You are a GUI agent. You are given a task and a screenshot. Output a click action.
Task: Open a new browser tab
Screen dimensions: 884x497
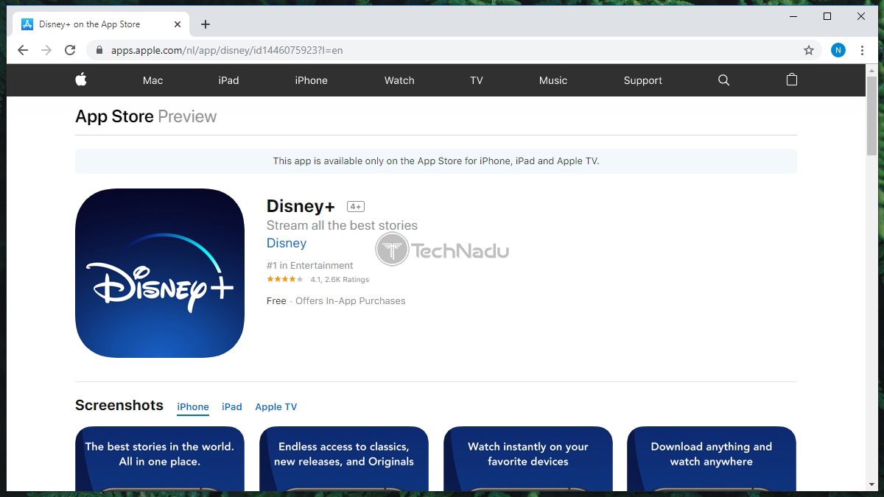coord(206,24)
